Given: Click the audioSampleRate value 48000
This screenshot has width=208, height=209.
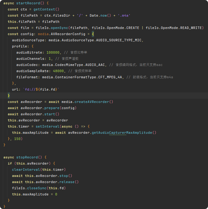Looking at the screenshot, I should tap(58, 71).
